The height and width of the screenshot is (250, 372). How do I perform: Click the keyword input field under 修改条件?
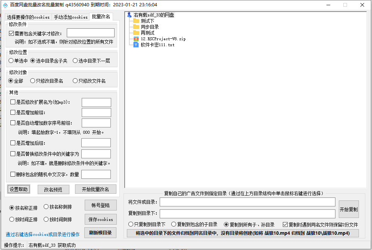coord(91,33)
